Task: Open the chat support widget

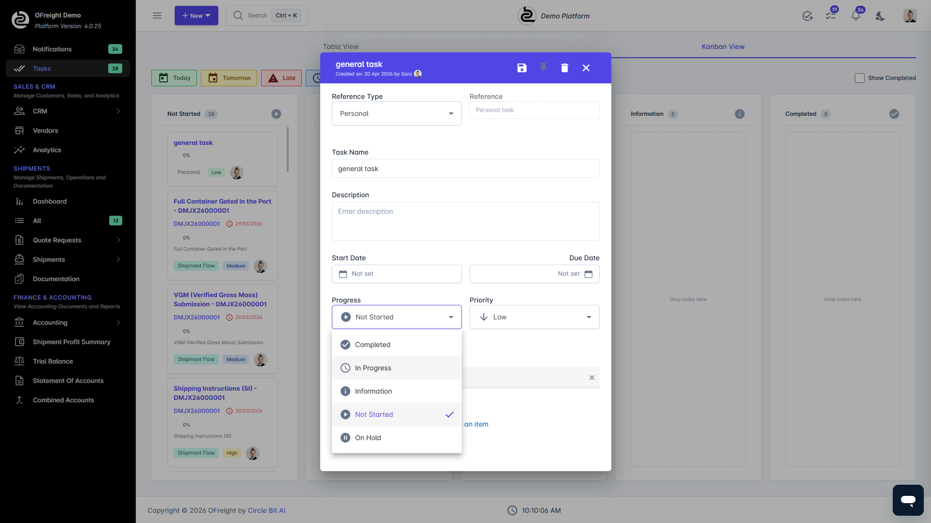Action: click(x=908, y=500)
